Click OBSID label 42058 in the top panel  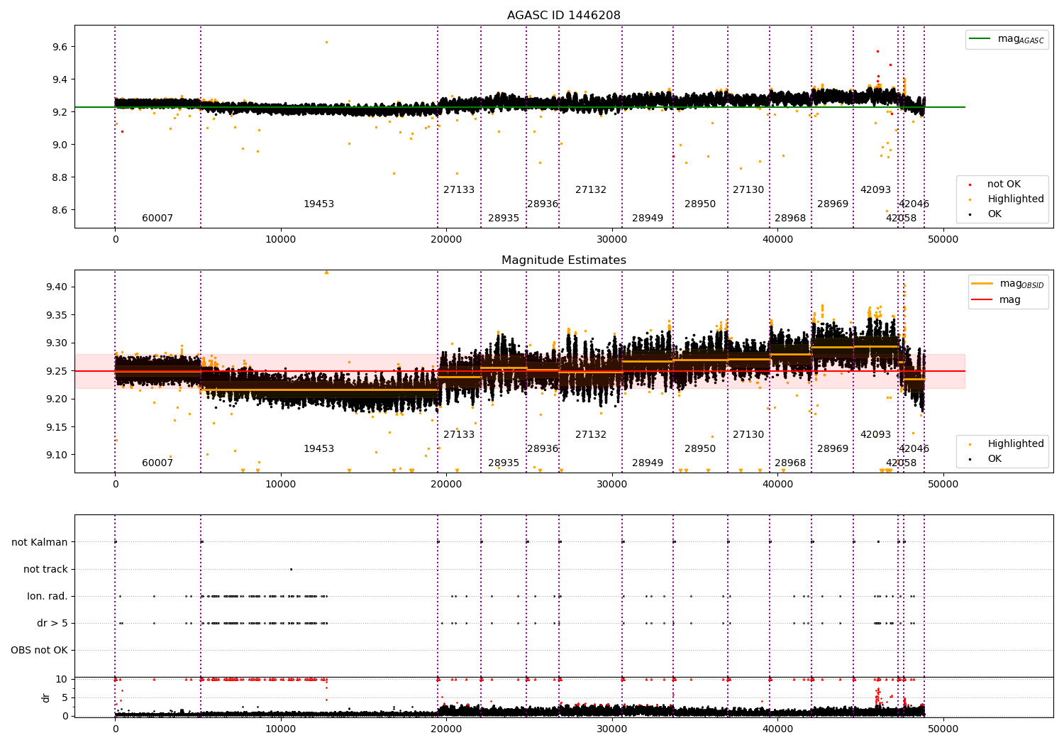(x=901, y=219)
